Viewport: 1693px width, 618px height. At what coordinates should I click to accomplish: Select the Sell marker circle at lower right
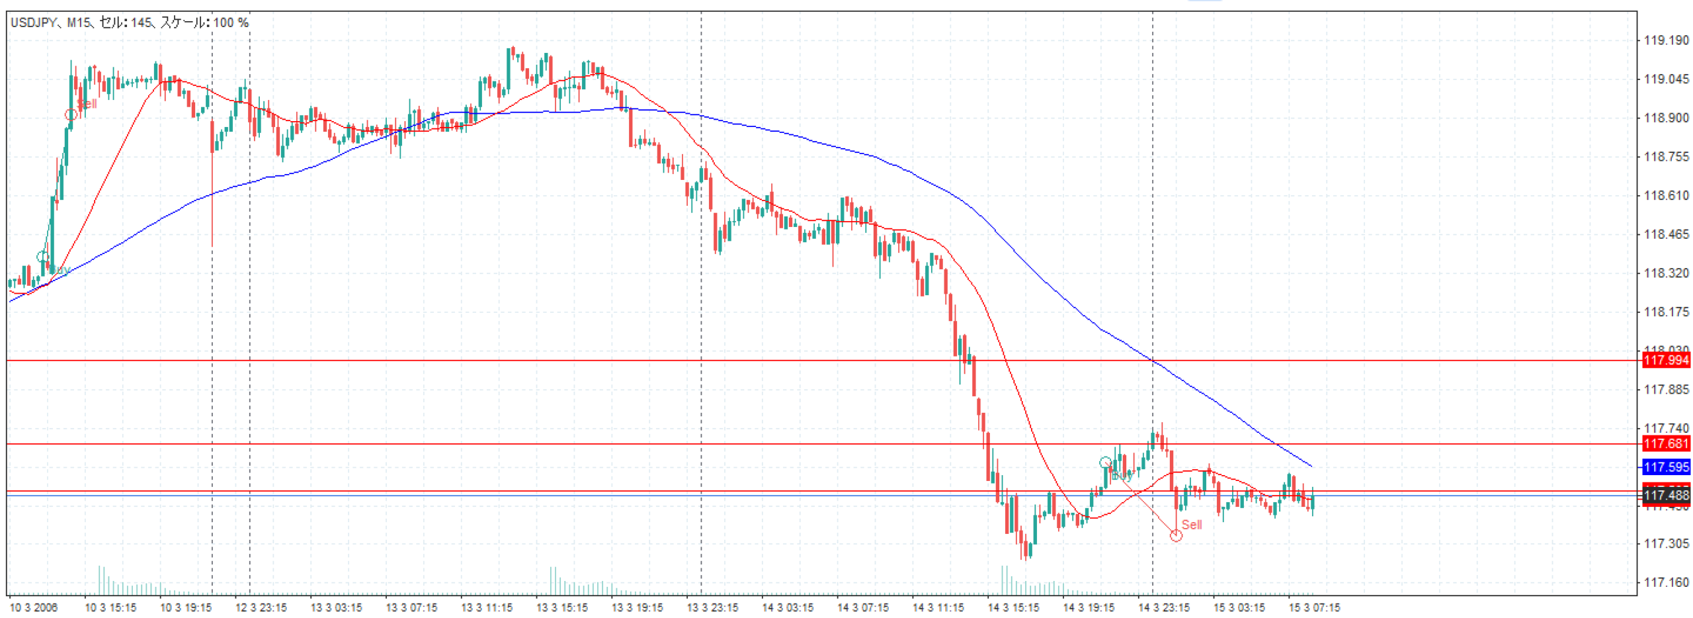[x=1176, y=535]
